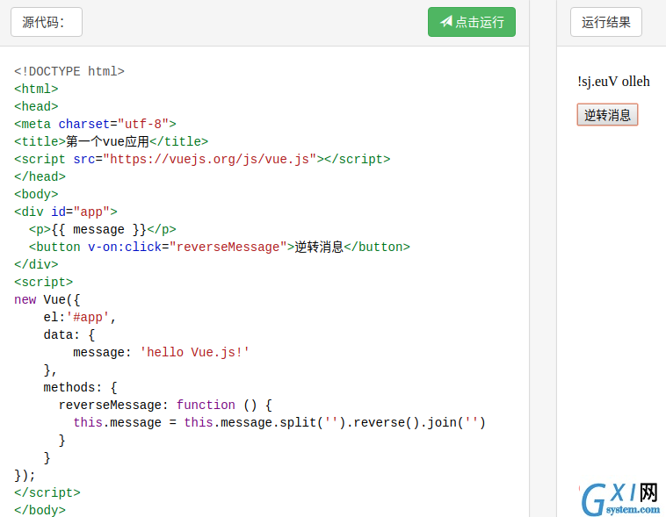This screenshot has height=517, width=666.
Task: Click the split('').reverse().join('') expression
Action: tap(382, 423)
